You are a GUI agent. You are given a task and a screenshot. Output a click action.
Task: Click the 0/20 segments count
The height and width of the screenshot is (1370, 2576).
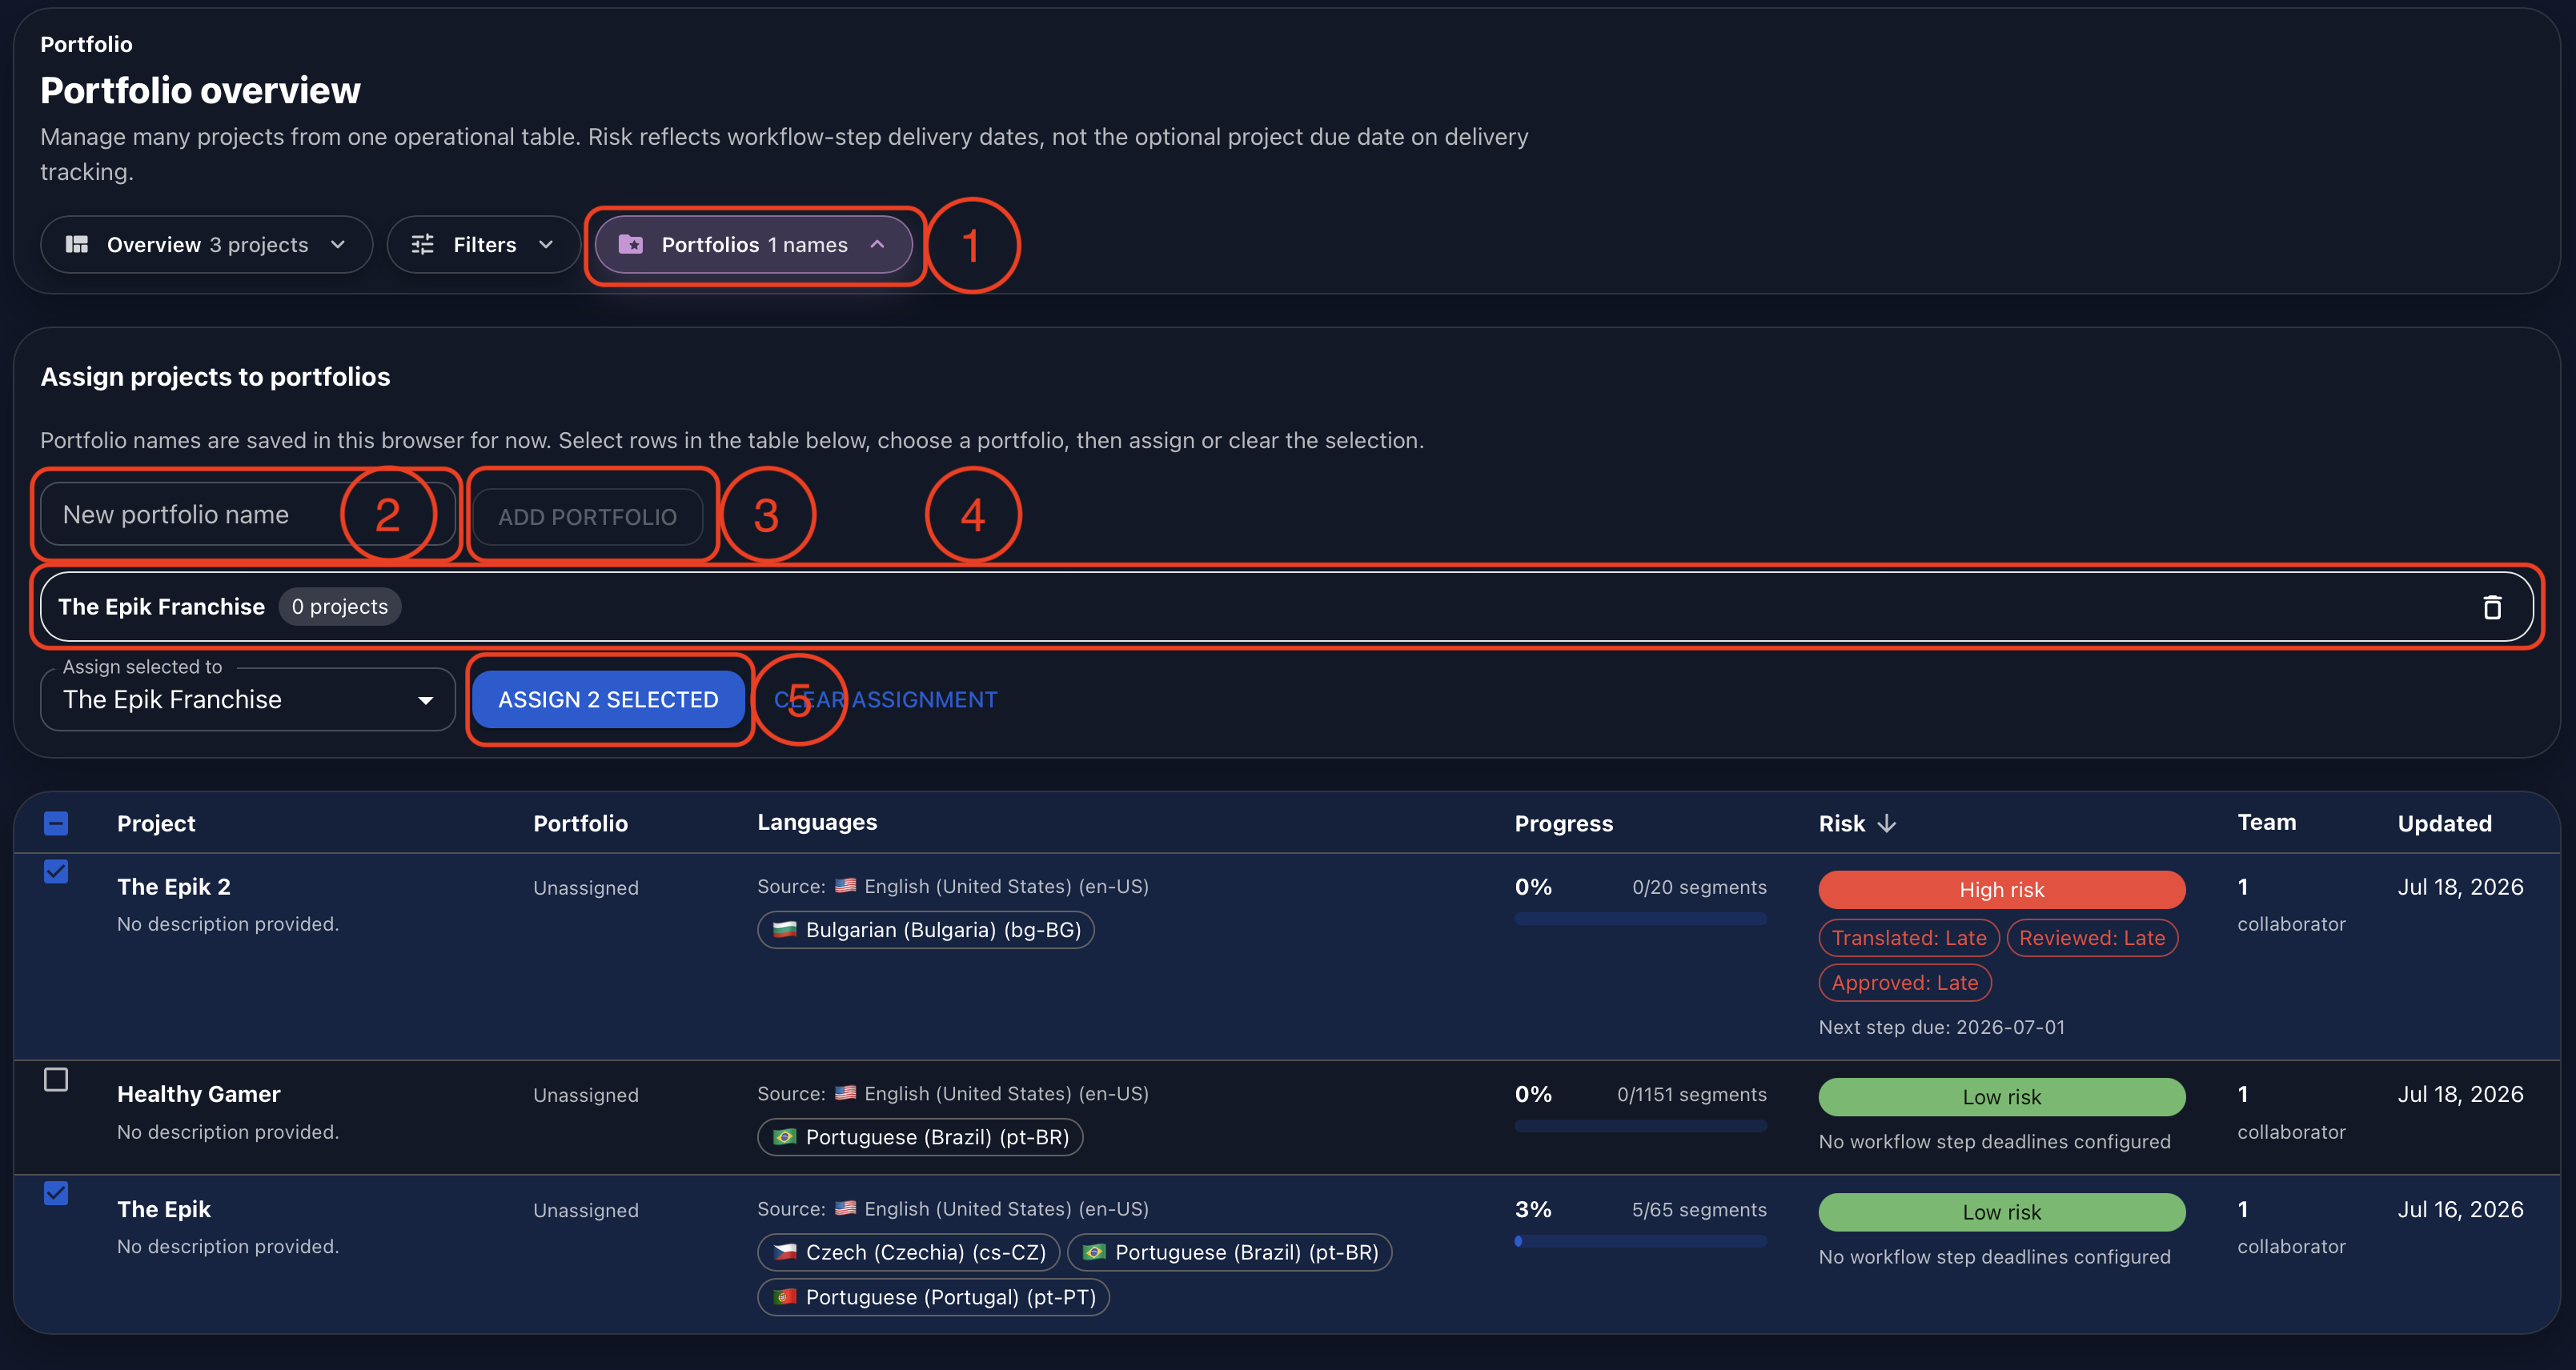click(1699, 888)
